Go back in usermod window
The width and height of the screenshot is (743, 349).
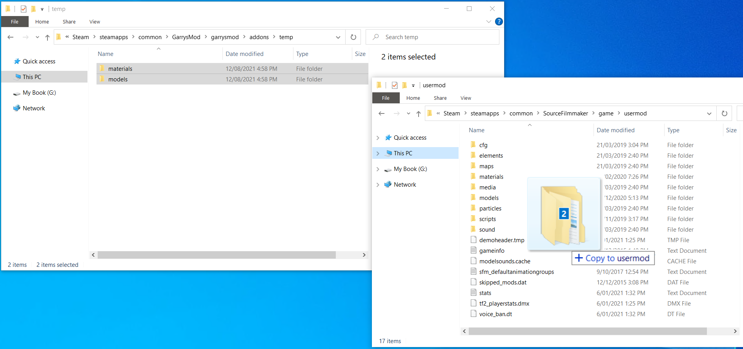click(382, 113)
